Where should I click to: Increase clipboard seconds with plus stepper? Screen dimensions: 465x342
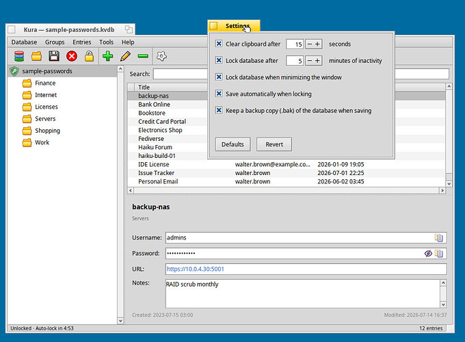[x=317, y=44]
